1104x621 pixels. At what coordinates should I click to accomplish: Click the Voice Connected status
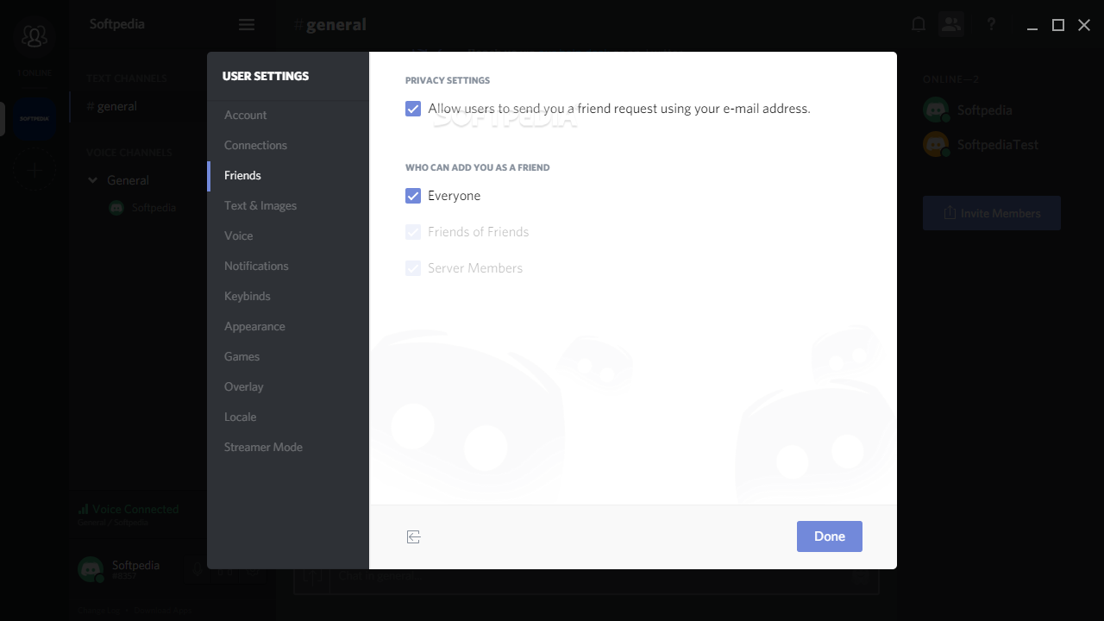[x=129, y=510]
